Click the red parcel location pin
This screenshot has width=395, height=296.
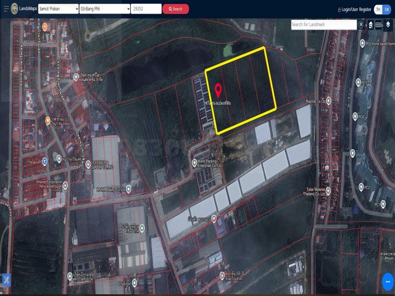(x=219, y=92)
